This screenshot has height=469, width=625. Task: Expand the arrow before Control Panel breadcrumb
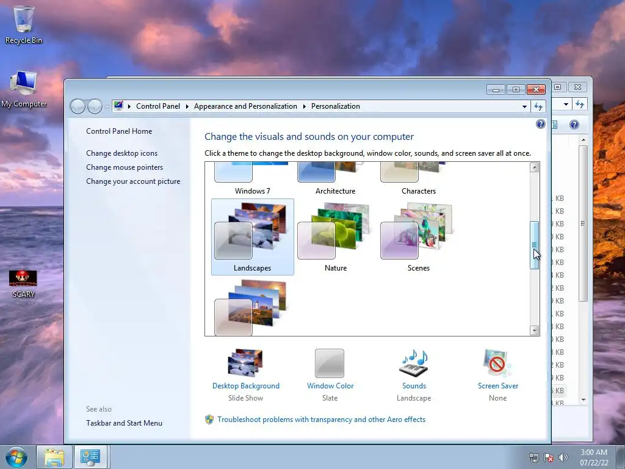[129, 106]
